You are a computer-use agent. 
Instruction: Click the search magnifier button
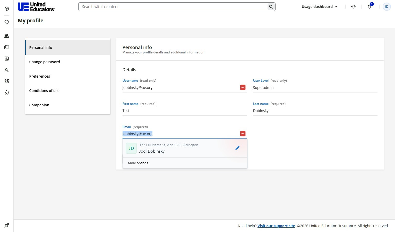271,7
